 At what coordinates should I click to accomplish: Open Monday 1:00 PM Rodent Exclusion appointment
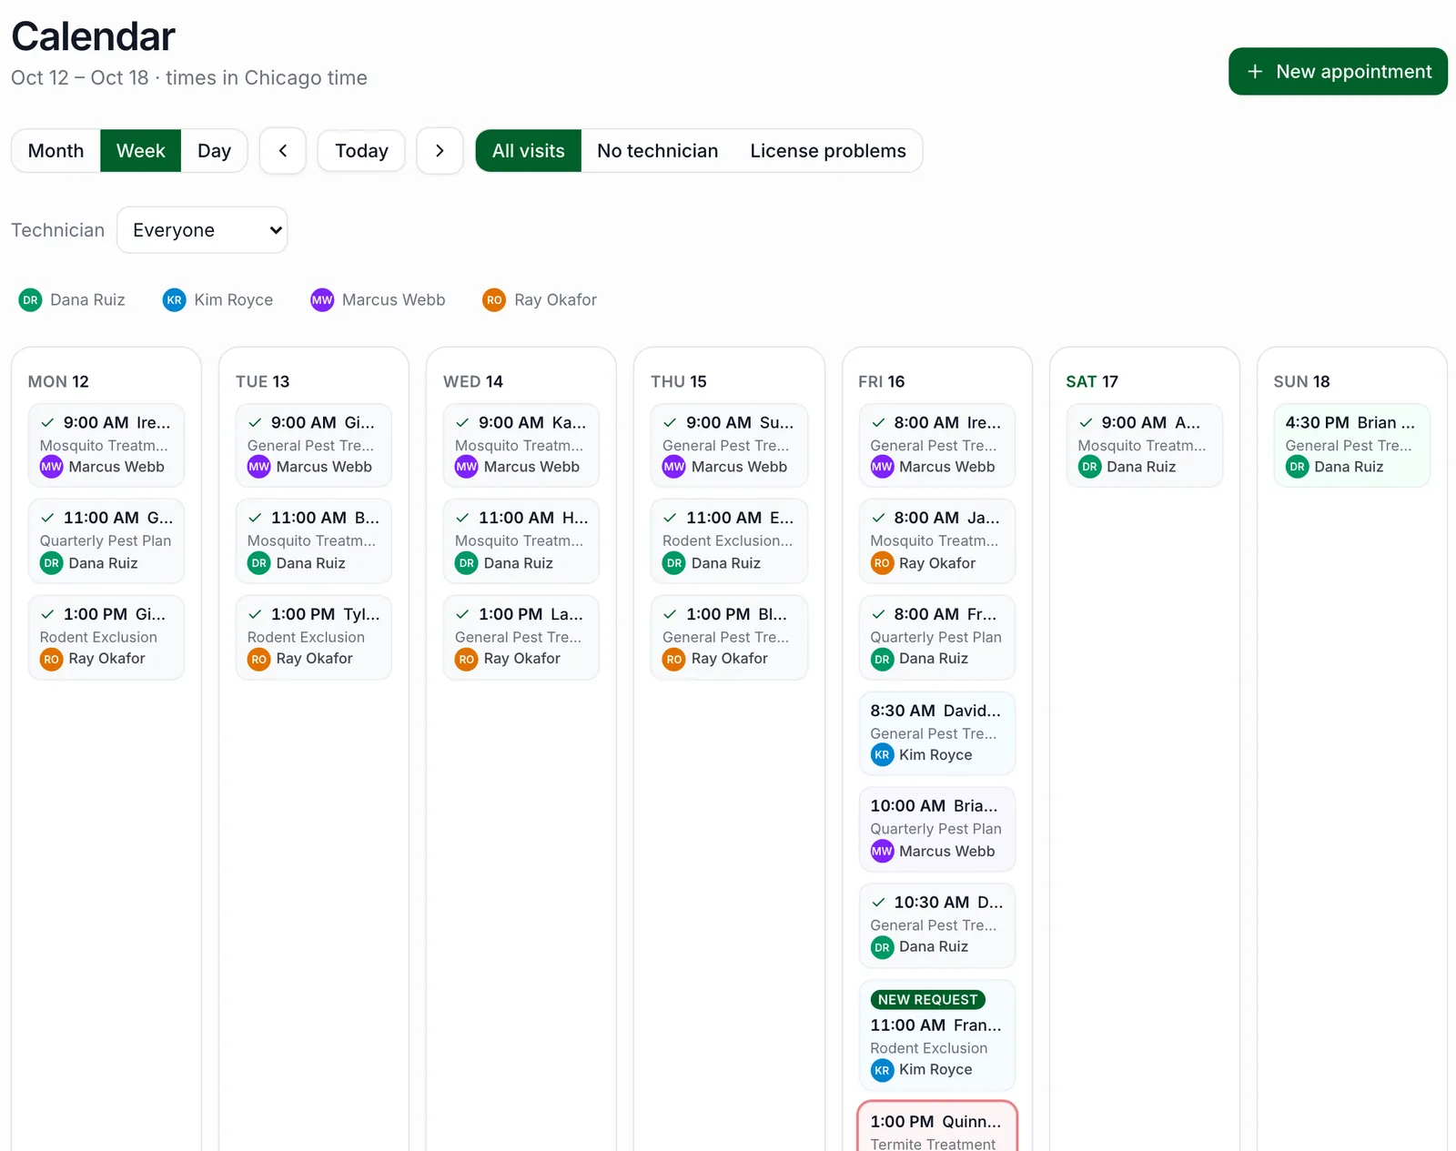[x=106, y=637]
